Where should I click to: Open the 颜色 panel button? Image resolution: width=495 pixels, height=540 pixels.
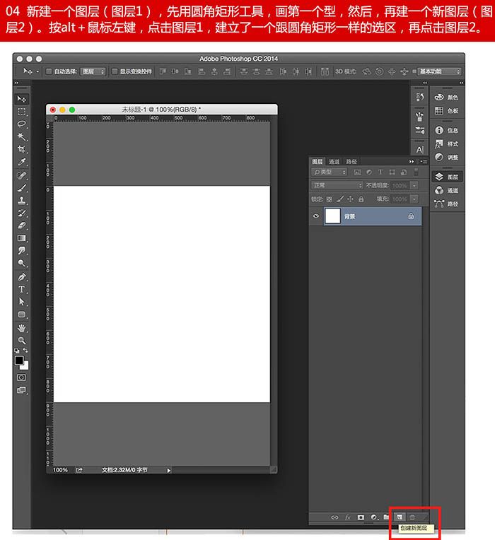446,98
